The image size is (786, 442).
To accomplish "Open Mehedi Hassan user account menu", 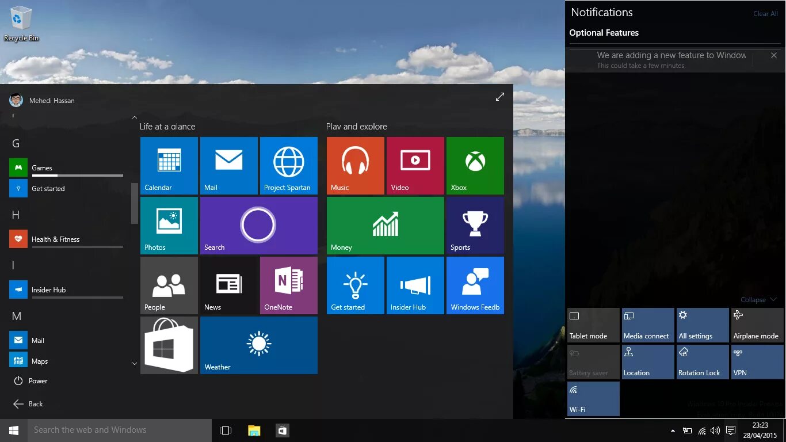I will click(x=42, y=100).
